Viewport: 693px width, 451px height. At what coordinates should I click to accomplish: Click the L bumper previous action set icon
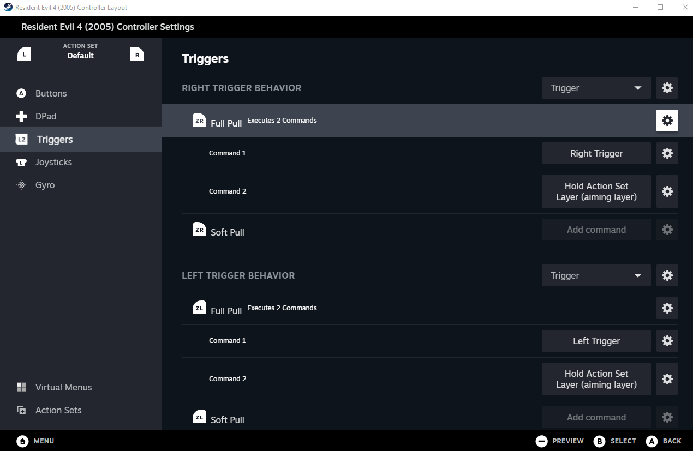coord(24,54)
